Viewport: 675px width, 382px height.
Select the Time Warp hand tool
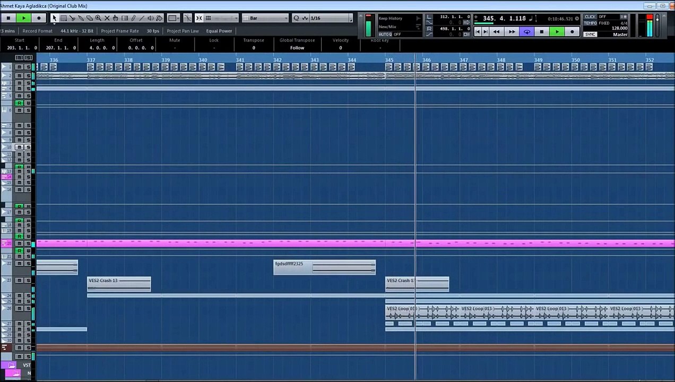pyautogui.click(x=116, y=18)
